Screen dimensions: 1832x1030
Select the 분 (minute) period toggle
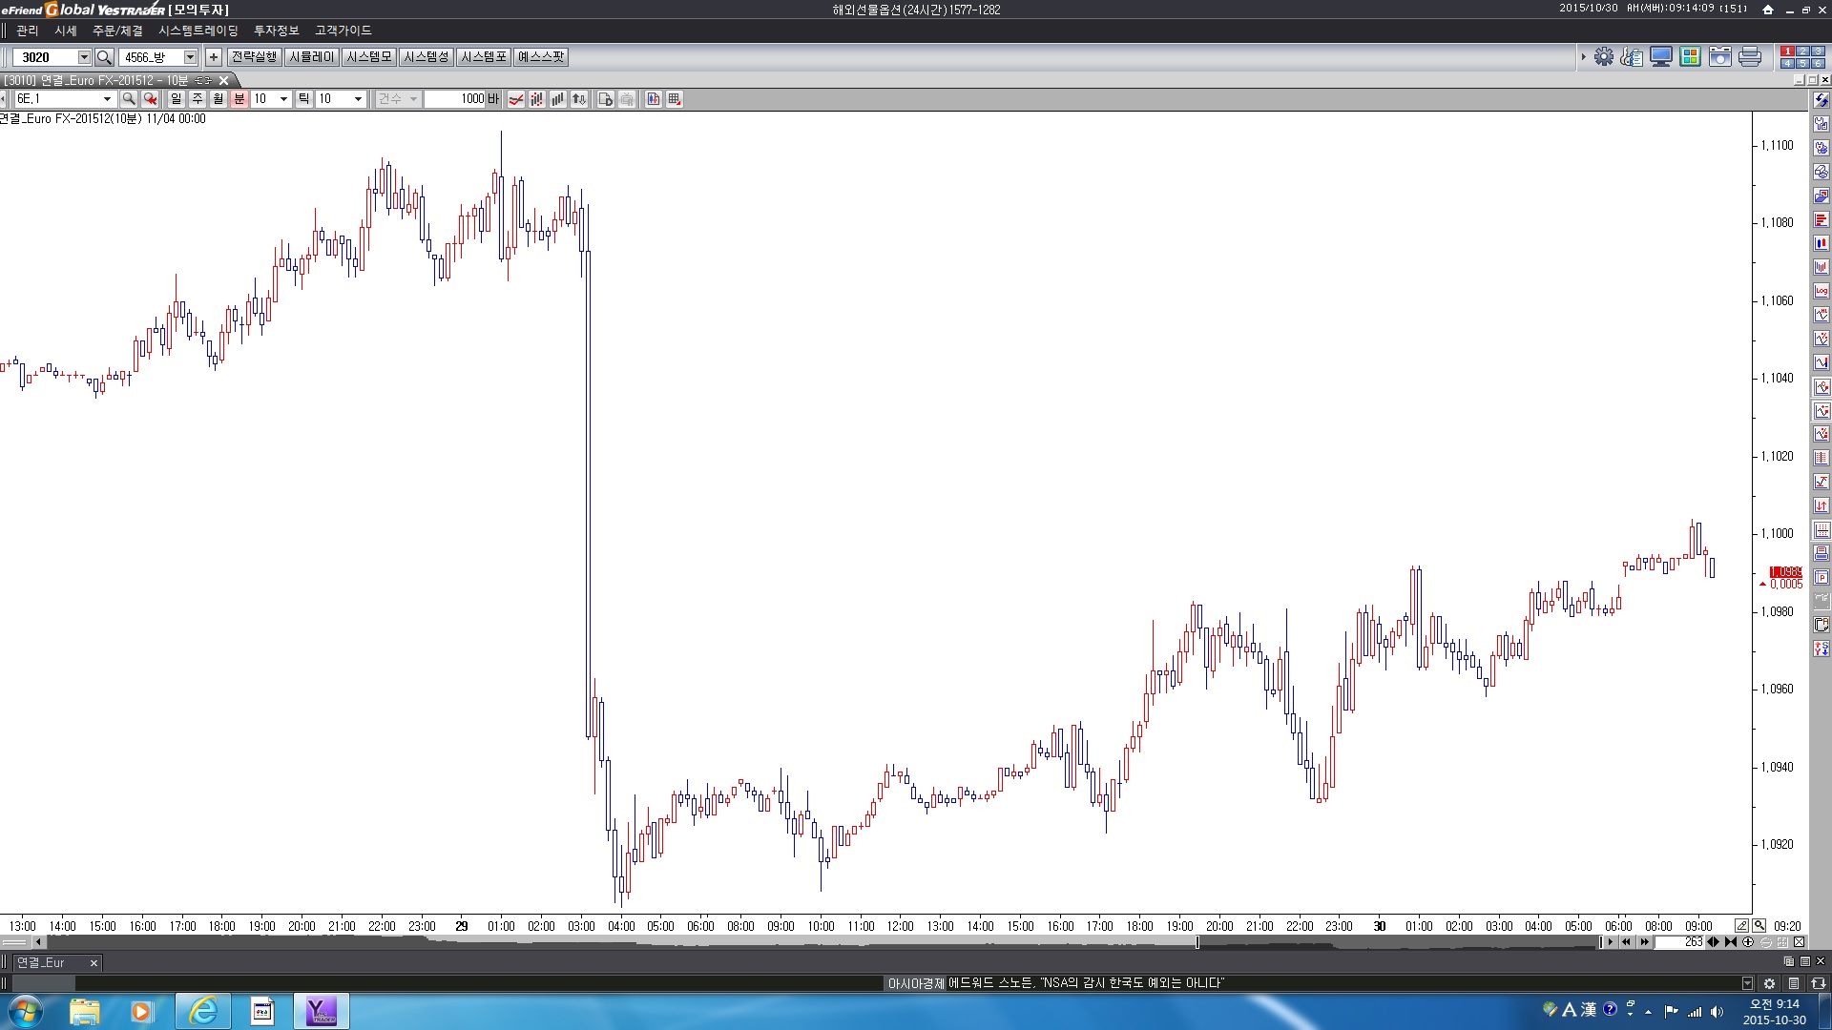pos(239,99)
